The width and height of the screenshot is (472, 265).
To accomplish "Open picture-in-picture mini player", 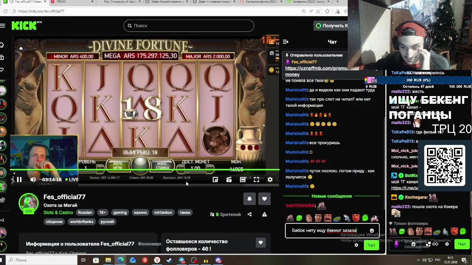I will point(215,180).
